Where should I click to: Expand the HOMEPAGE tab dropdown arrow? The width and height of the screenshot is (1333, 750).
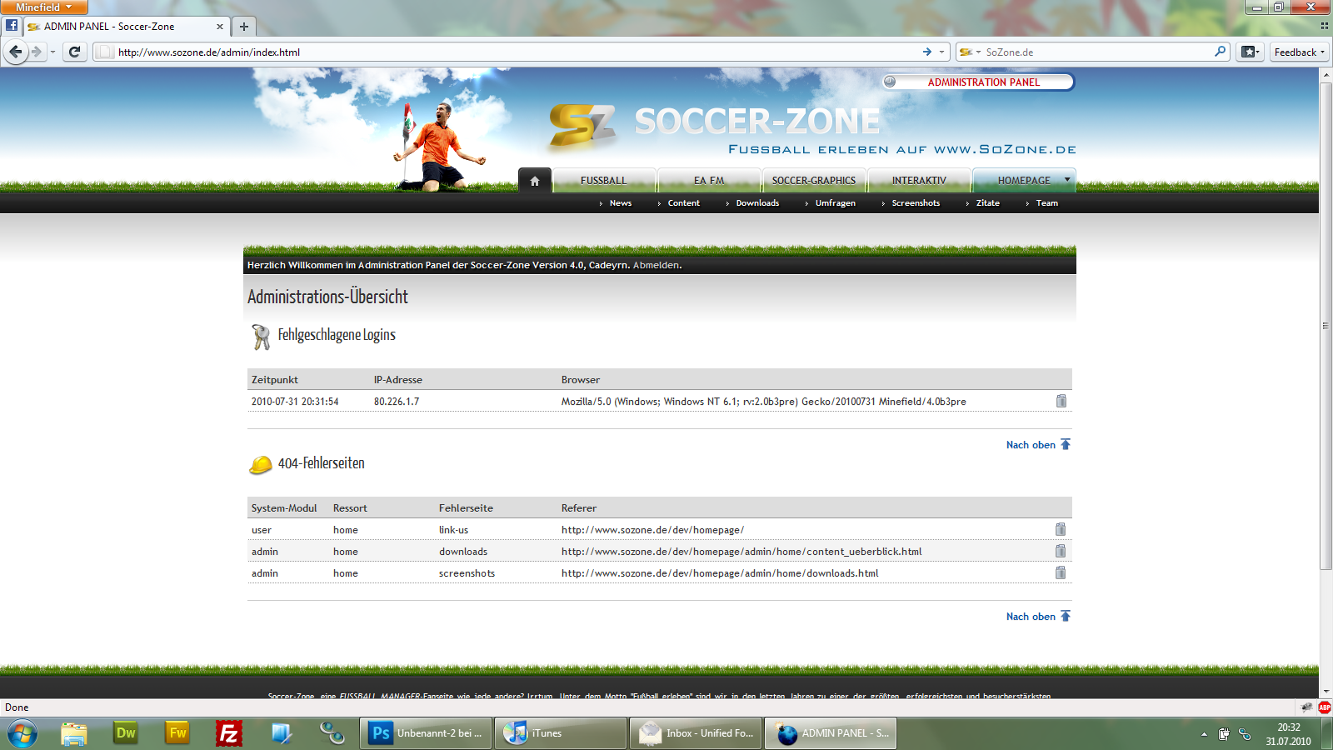coord(1066,180)
